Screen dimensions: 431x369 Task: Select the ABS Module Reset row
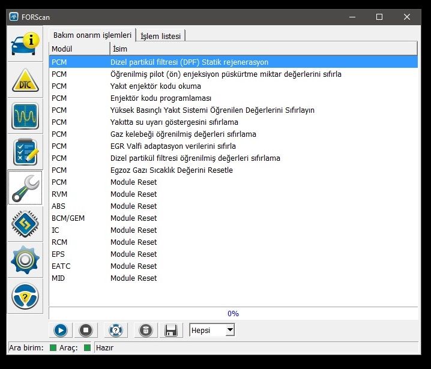tap(234, 206)
